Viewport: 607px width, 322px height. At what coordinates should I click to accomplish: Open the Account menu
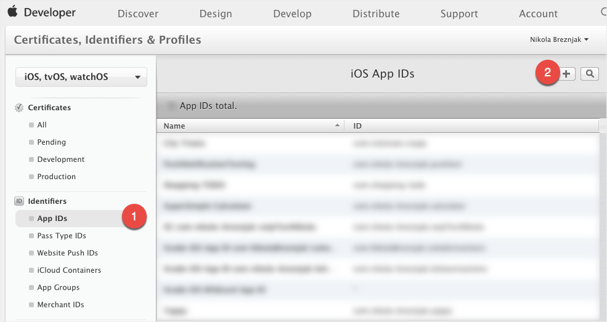538,14
